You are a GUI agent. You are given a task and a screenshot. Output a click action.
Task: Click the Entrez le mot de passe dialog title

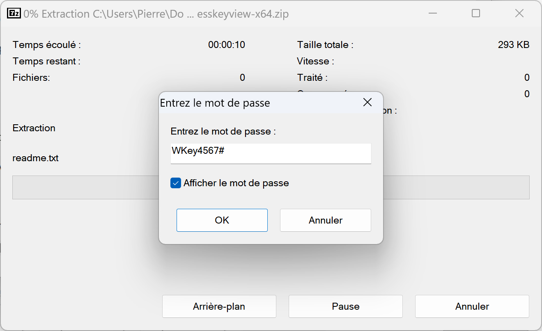215,103
